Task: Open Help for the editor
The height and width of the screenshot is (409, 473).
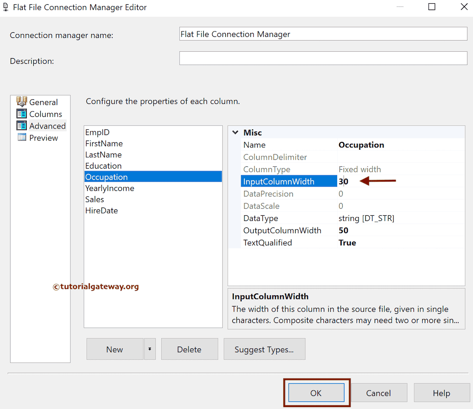Action: coord(442,392)
